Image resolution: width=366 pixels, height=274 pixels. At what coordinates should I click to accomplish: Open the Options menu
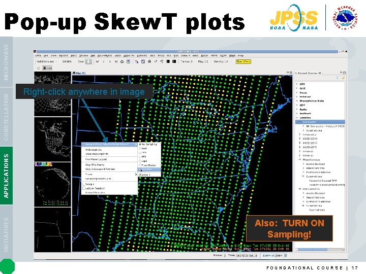point(63,55)
